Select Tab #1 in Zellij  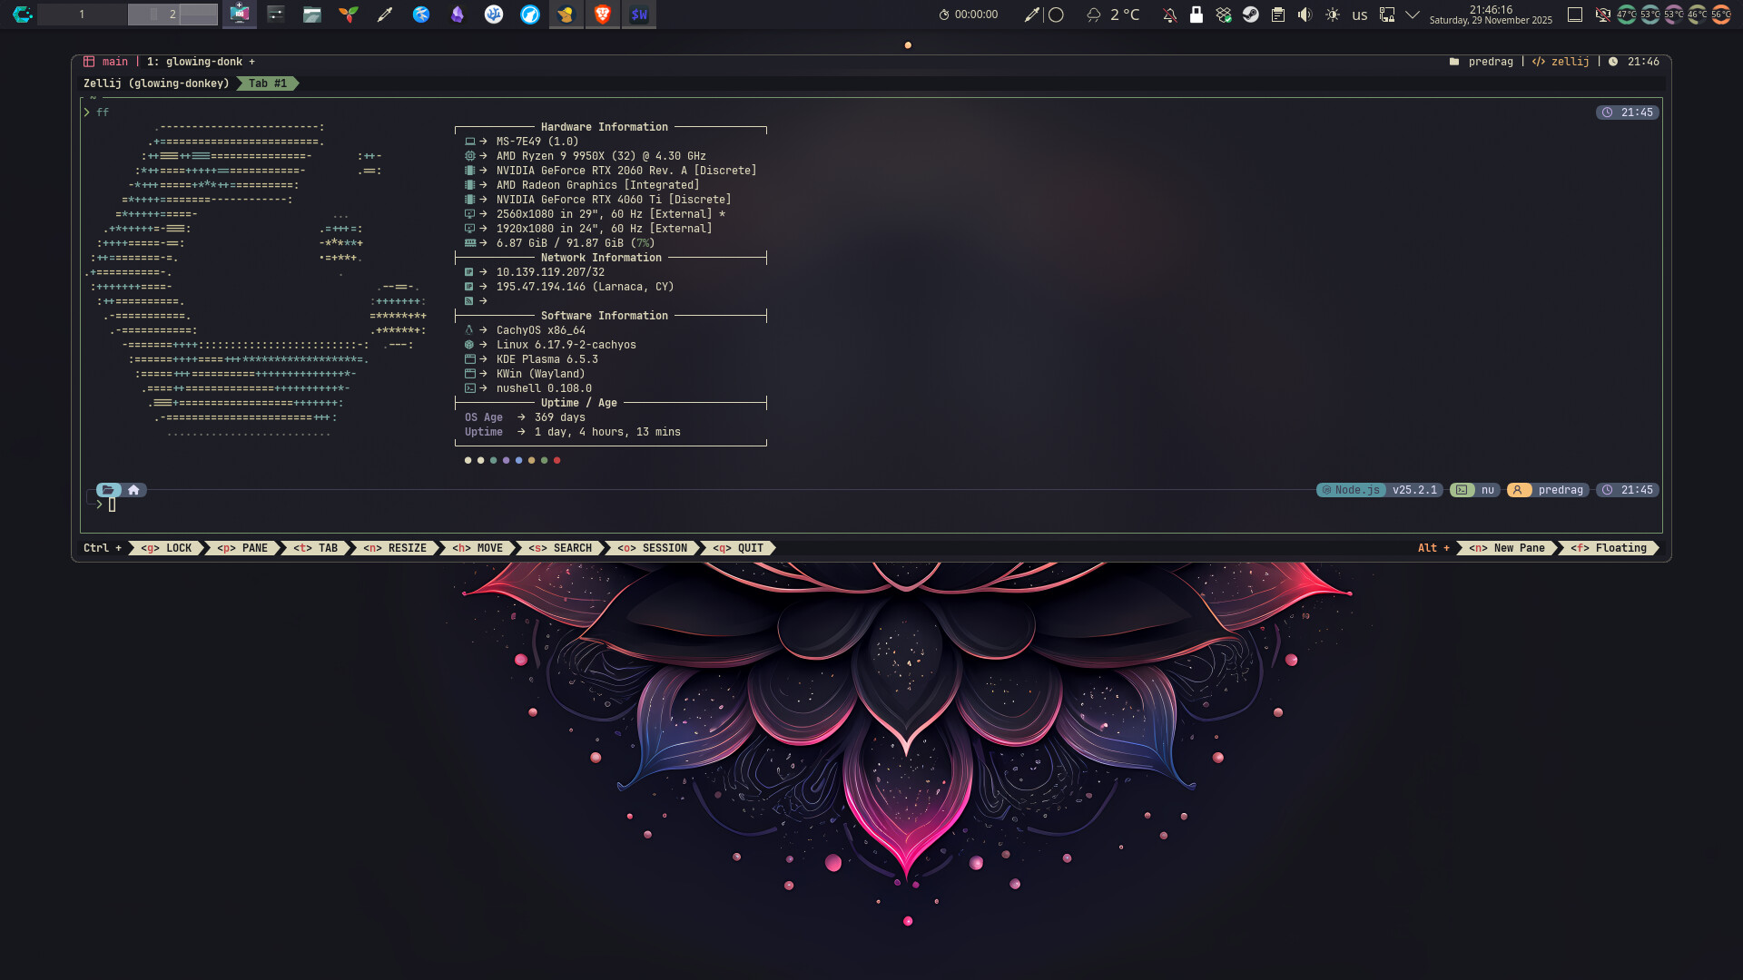[268, 83]
